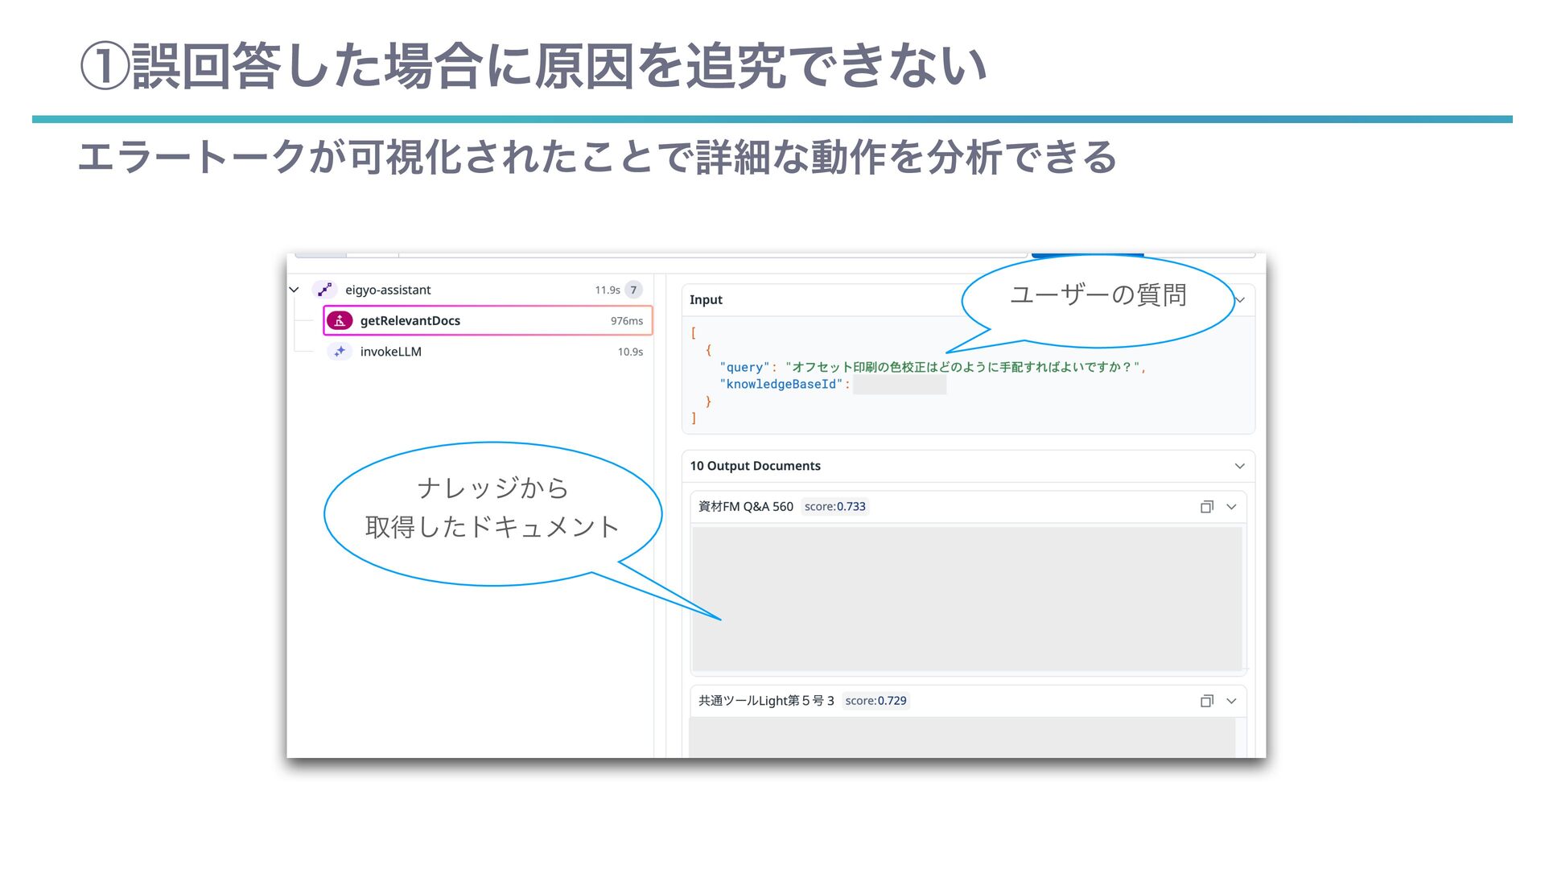This screenshot has height=869, width=1545.
Task: Click the score:0.733 badge
Action: coord(834,507)
